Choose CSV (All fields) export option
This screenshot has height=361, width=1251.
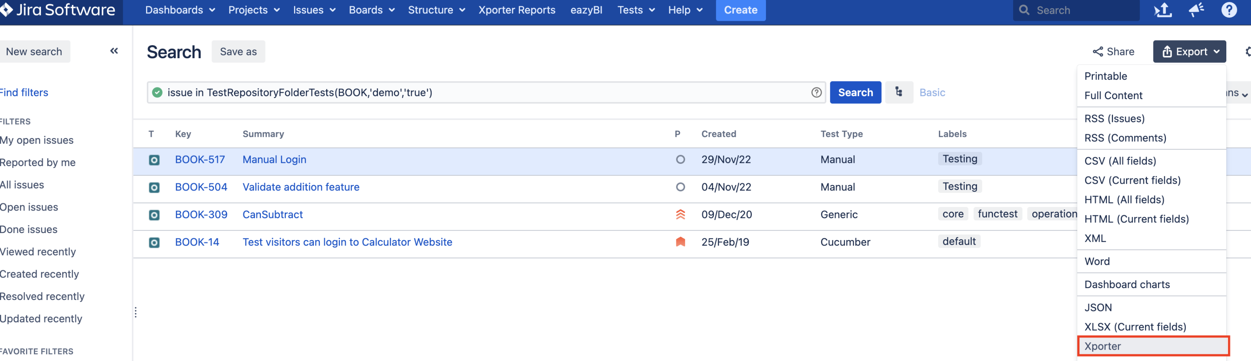pos(1151,161)
